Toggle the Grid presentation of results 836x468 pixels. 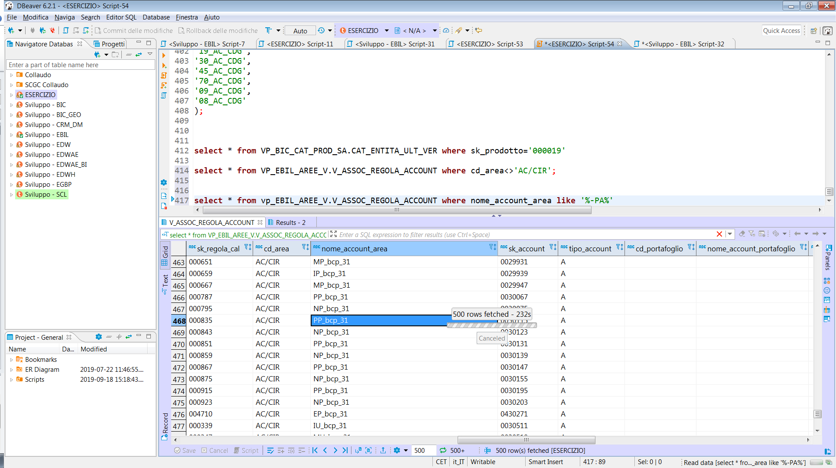tap(165, 256)
